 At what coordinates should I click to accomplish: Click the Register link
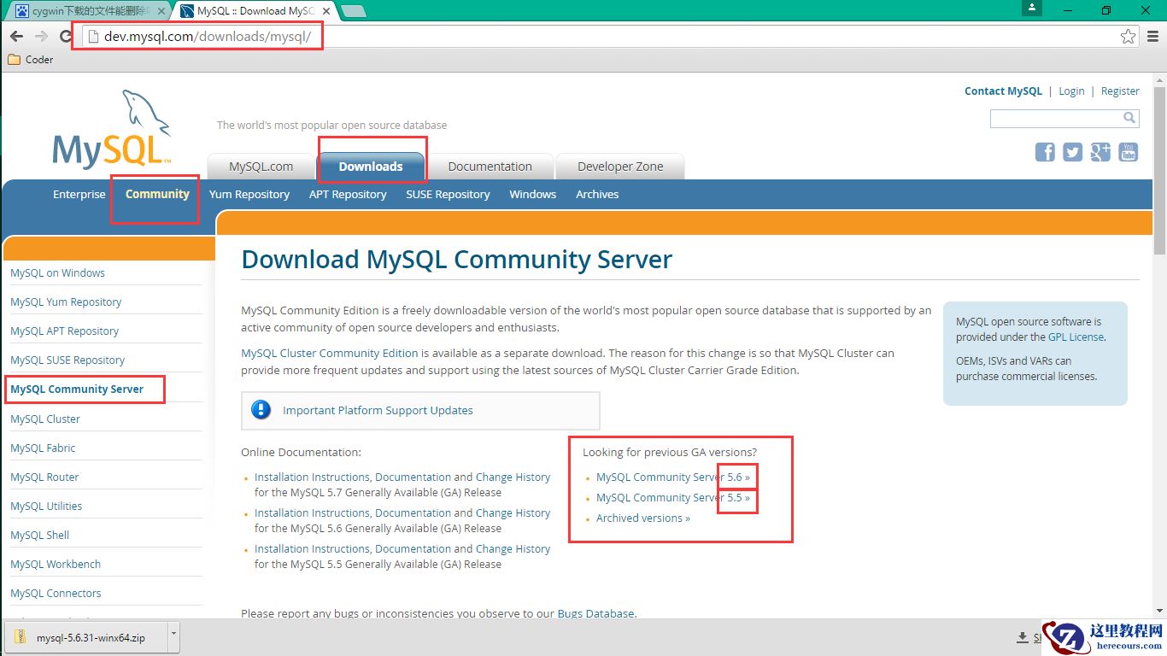point(1120,91)
